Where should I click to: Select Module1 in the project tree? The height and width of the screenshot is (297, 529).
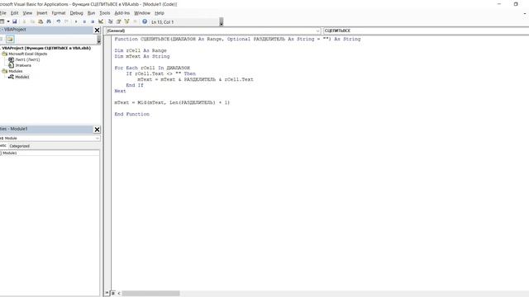point(22,77)
